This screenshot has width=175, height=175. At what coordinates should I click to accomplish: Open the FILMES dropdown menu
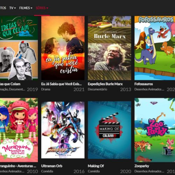(x=26, y=8)
